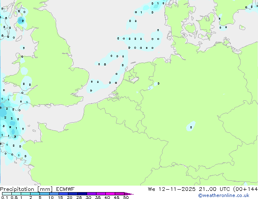Click the 2 value in the western Scotland blob
The height and width of the screenshot is (199, 258).
(23, 21)
